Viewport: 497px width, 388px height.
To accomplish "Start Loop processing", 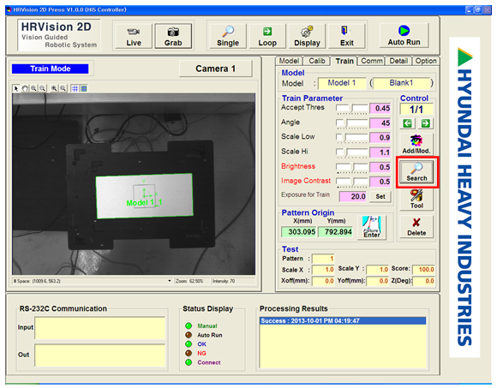I will (x=267, y=37).
